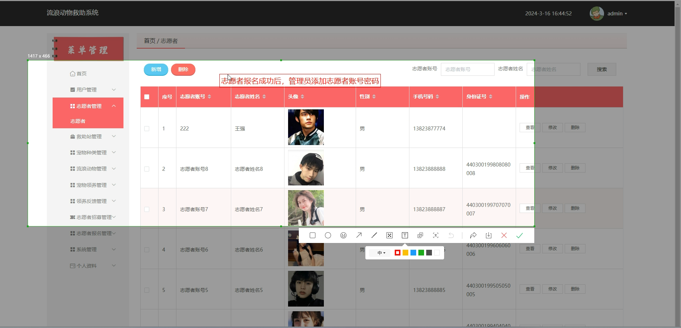Pick the yellow text color swatch
Screen dimensions: 681x328
coord(405,253)
